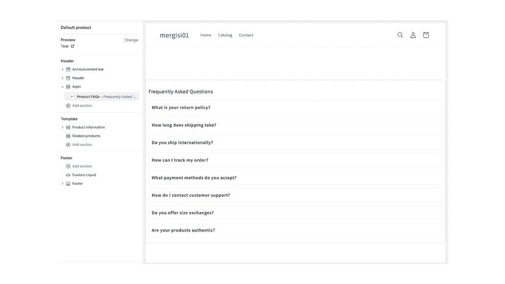Select the Custom Liquid section
Image resolution: width=505 pixels, height=284 pixels.
coord(84,175)
